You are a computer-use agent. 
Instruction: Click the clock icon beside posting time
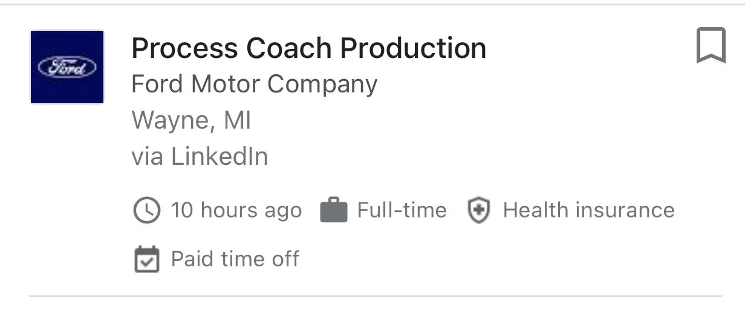click(x=146, y=210)
